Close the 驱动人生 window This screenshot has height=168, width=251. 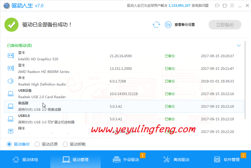point(247,6)
